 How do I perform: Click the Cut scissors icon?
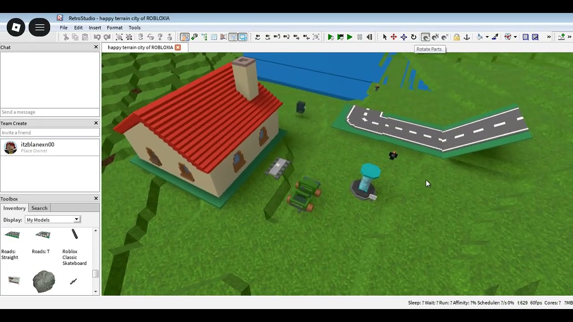(x=66, y=37)
